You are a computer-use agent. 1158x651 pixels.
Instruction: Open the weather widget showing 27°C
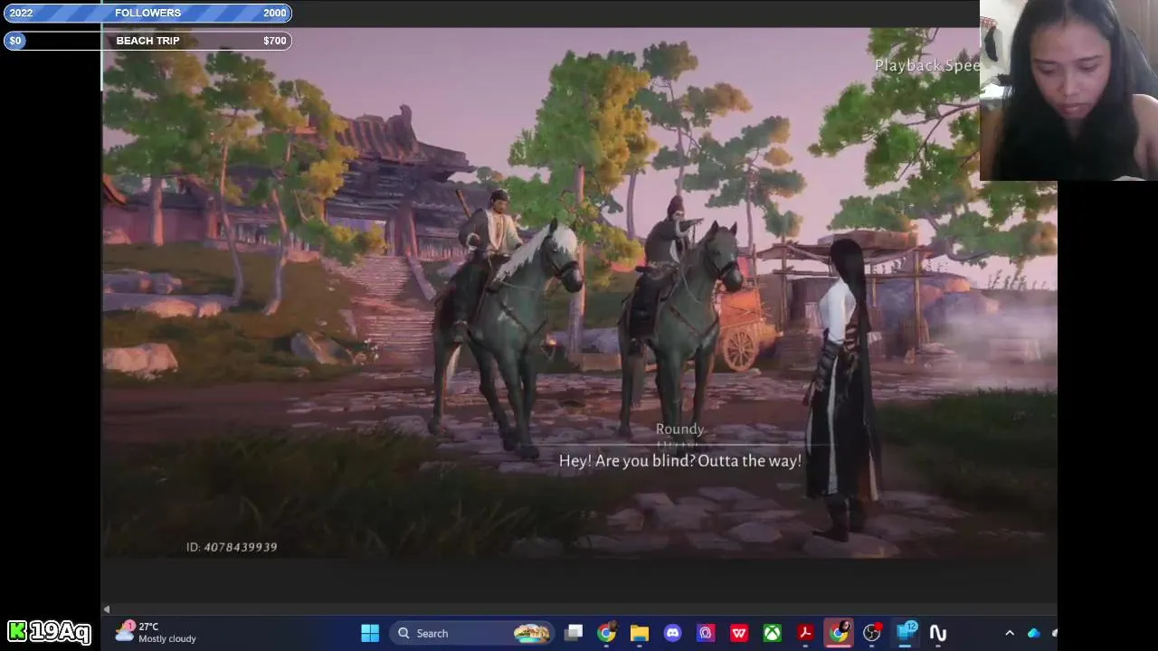[156, 632]
